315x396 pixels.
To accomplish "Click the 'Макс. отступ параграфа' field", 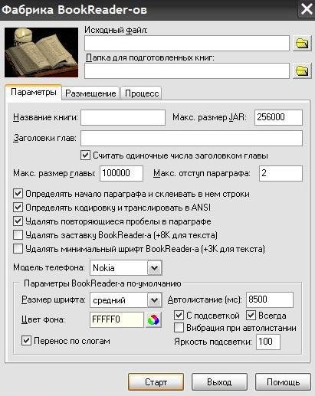I will [281, 173].
